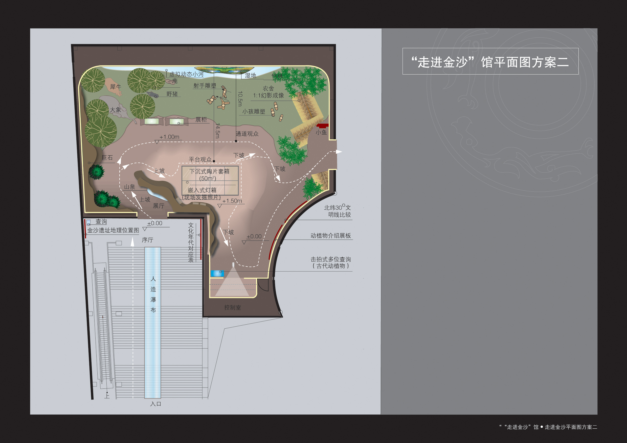Click the blue 查询 kiosk icon

[x=88, y=222]
